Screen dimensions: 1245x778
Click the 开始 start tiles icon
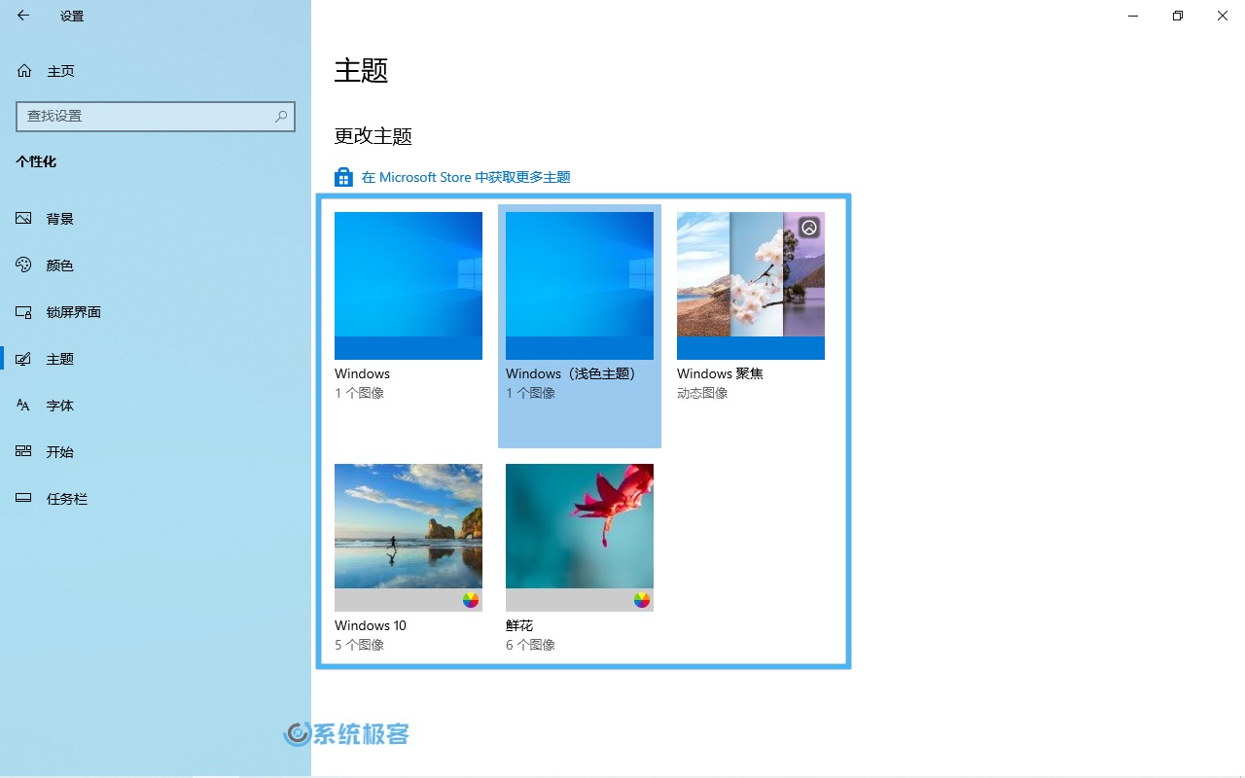point(24,452)
